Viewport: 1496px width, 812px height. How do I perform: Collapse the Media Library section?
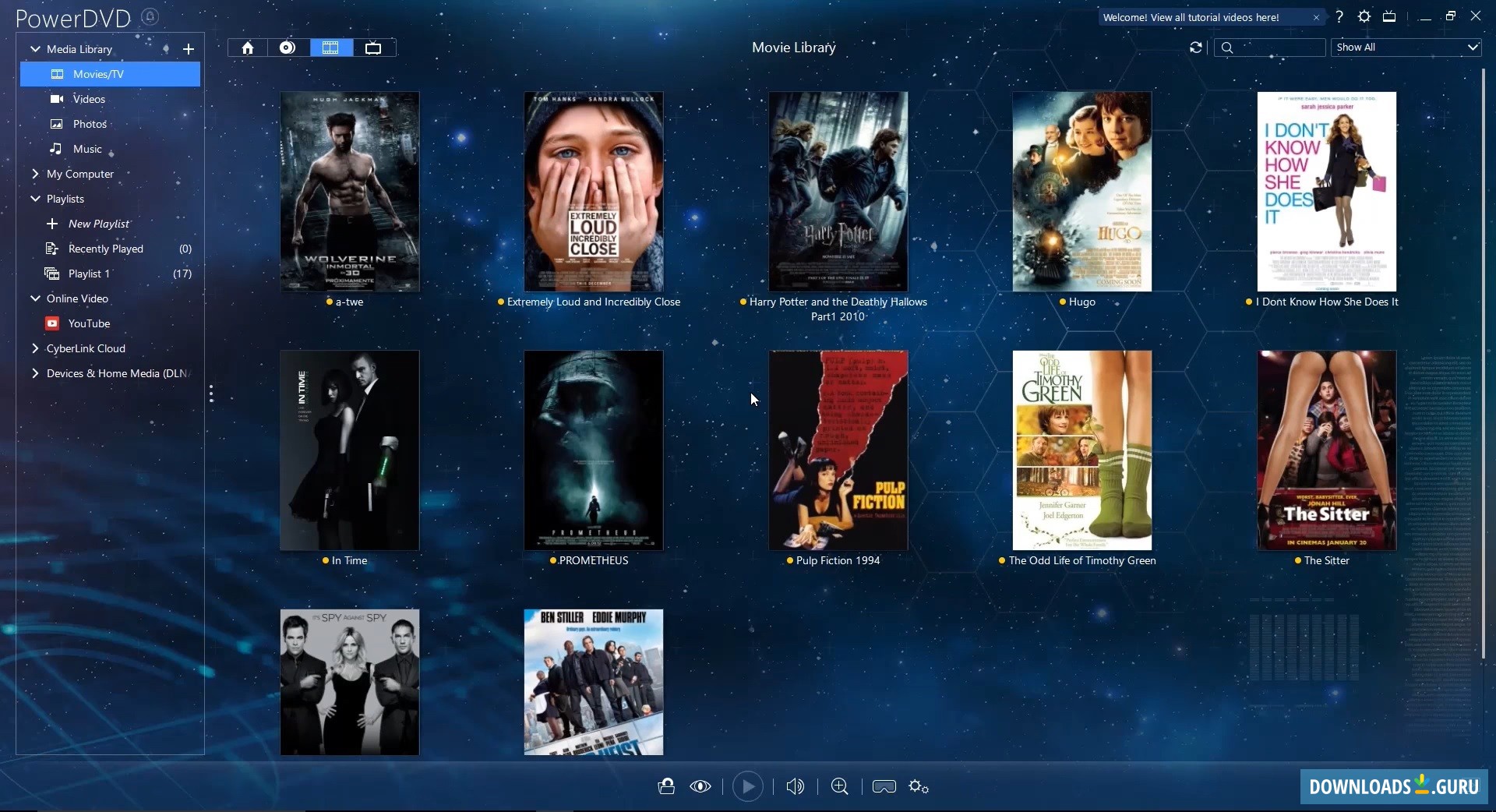(35, 48)
